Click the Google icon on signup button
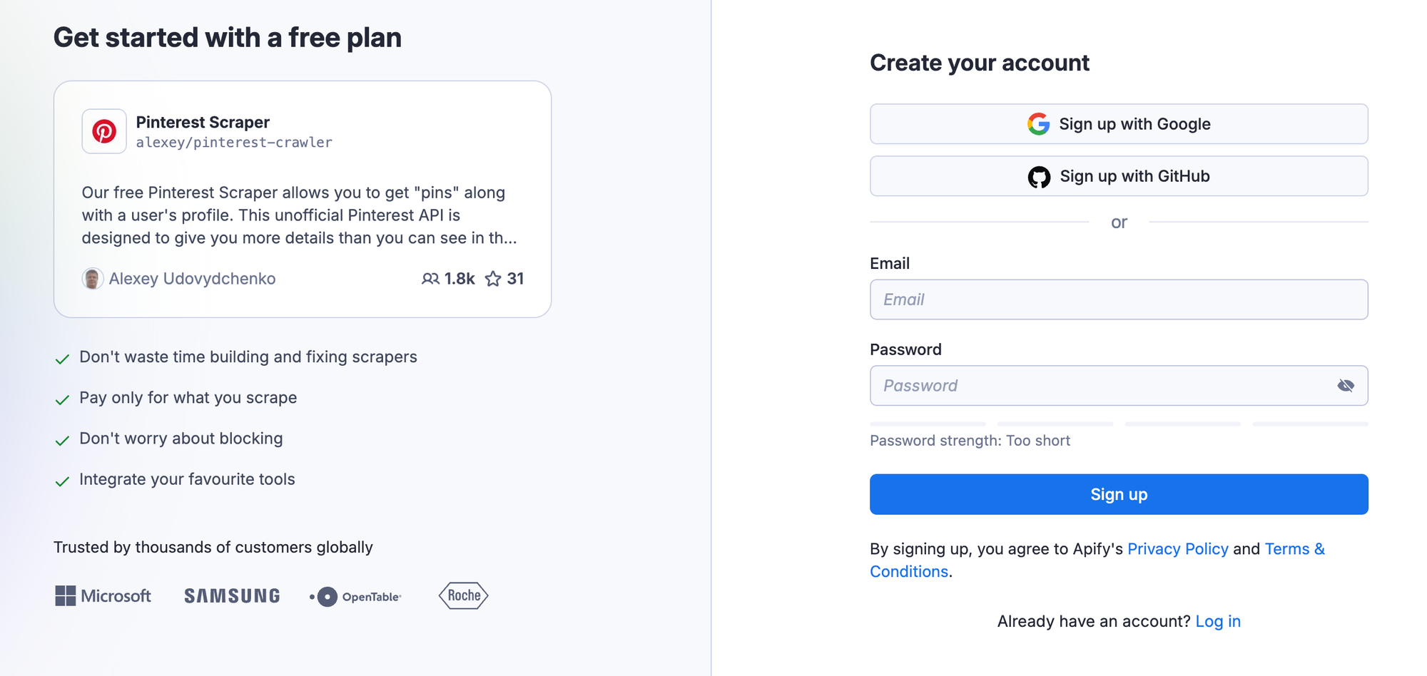The height and width of the screenshot is (676, 1427). coord(1039,123)
